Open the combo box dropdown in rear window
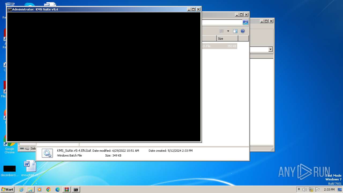This screenshot has width=343, height=193. (270, 49)
